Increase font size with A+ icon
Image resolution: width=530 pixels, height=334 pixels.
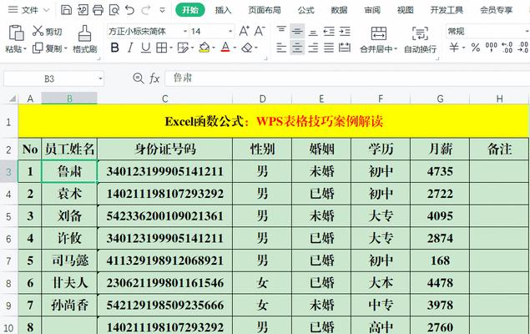pyautogui.click(x=244, y=31)
